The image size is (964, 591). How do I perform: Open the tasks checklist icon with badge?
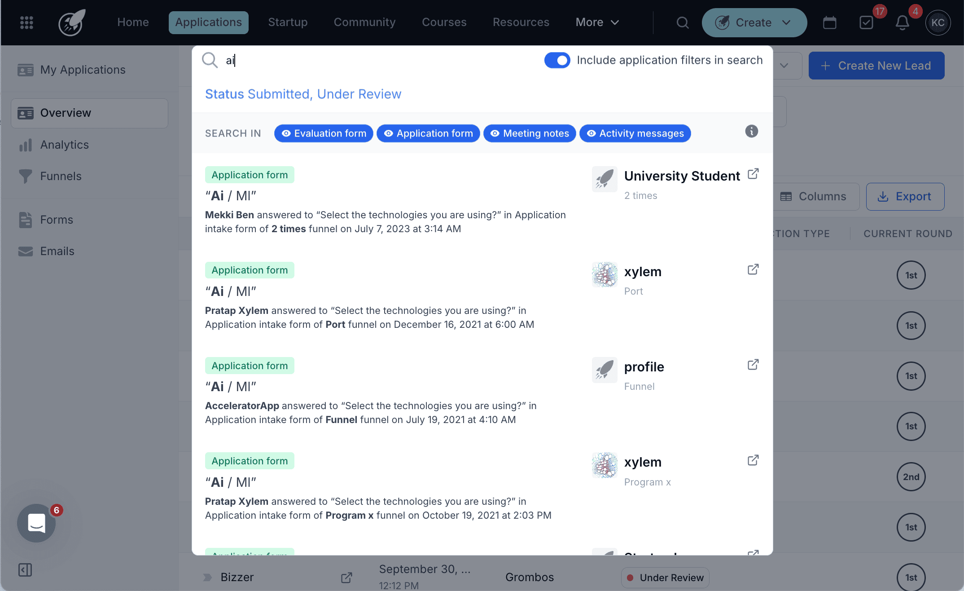click(866, 22)
